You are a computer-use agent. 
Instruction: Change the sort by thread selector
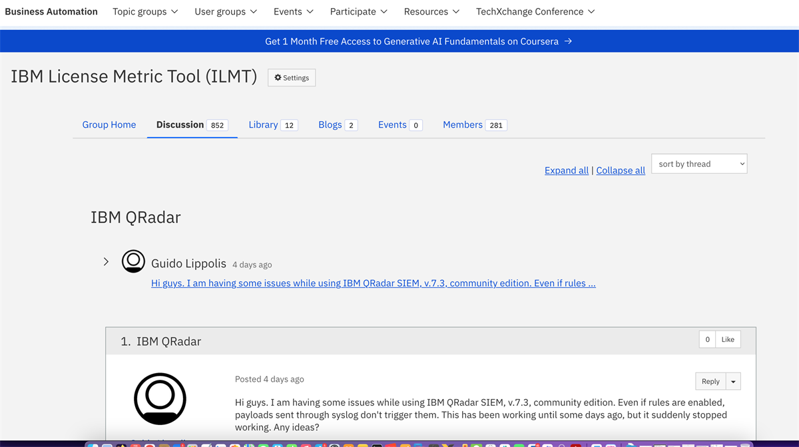698,164
